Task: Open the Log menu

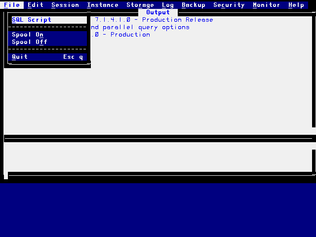Action: click(x=168, y=5)
